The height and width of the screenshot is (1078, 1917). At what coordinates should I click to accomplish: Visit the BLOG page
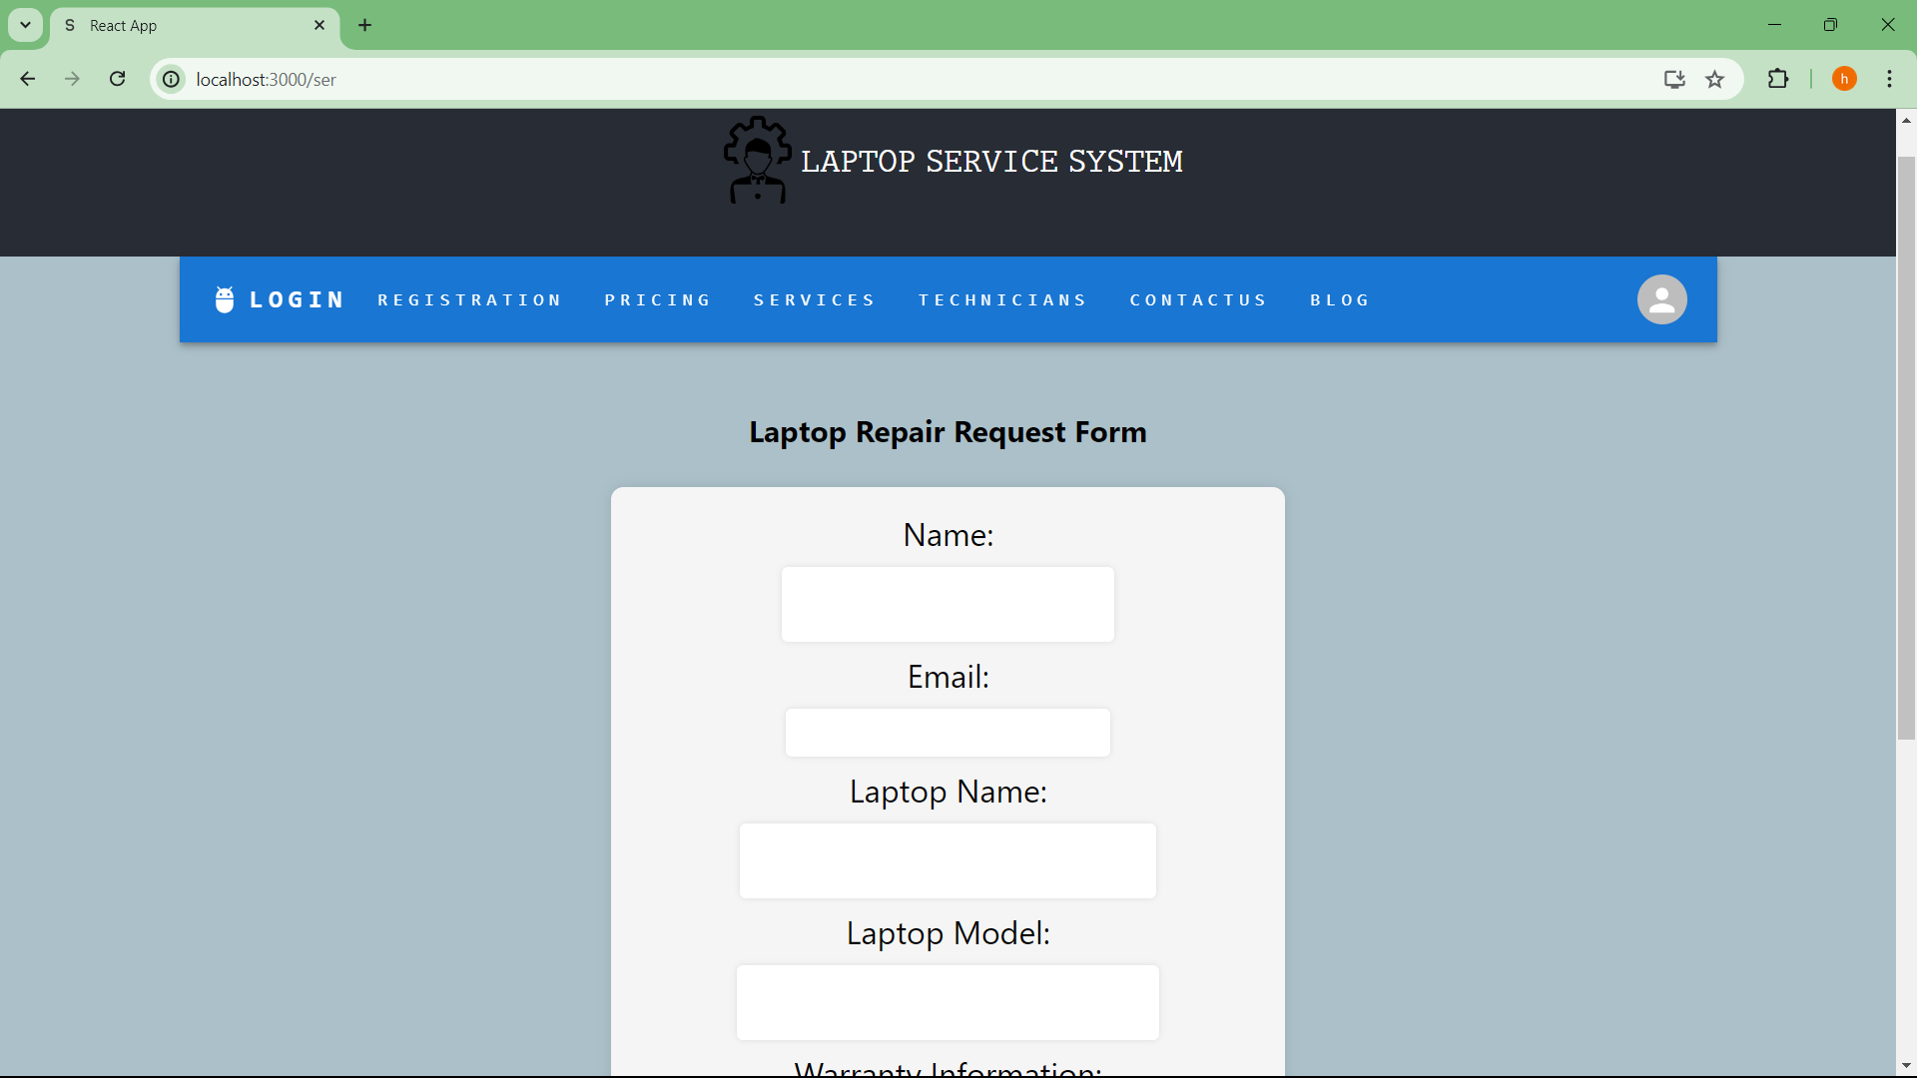(1340, 300)
